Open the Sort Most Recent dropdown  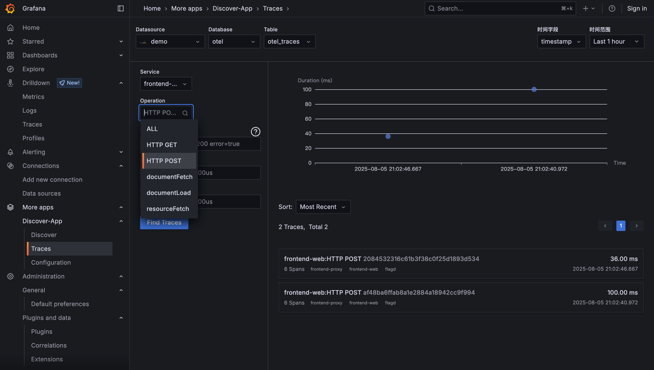click(x=323, y=207)
